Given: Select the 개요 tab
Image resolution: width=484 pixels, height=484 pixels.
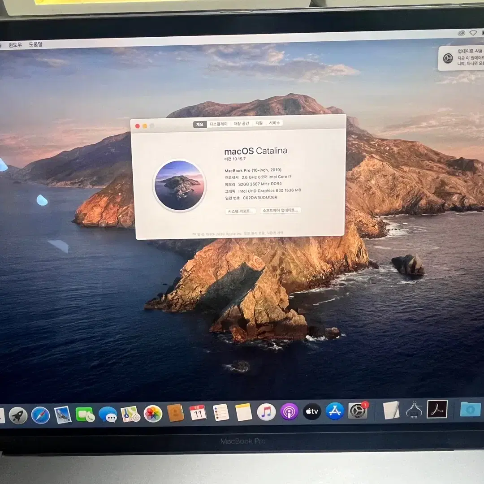Looking at the screenshot, I should click(x=200, y=124).
